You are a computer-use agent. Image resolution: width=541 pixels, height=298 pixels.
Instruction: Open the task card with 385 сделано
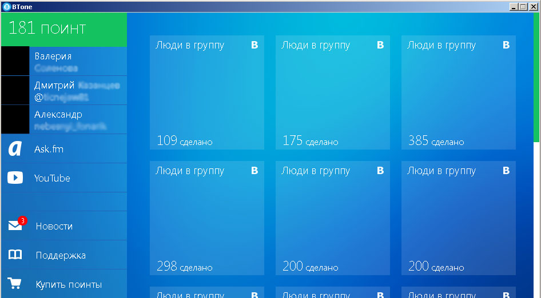(x=459, y=92)
